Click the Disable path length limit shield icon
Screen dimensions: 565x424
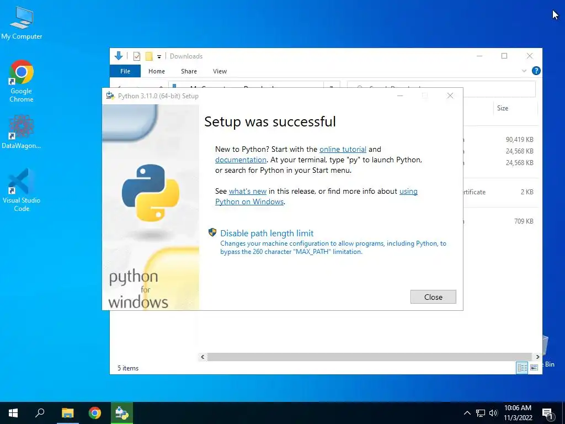(x=212, y=232)
